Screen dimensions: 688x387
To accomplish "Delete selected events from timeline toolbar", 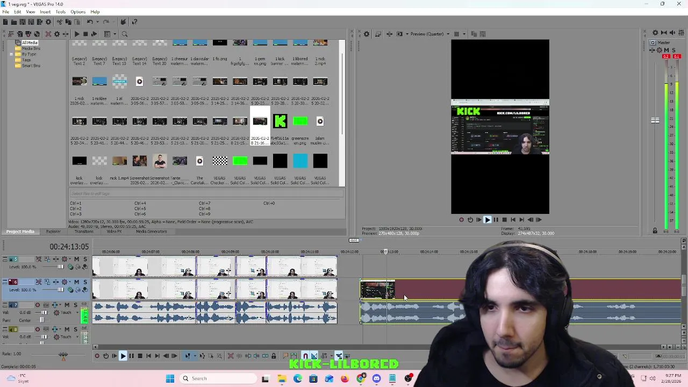I will point(231,355).
